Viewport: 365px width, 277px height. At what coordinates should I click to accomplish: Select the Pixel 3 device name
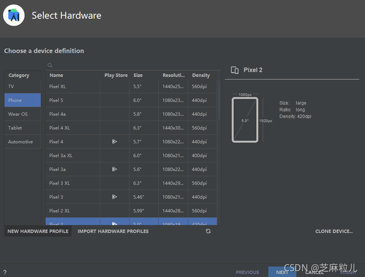56,197
